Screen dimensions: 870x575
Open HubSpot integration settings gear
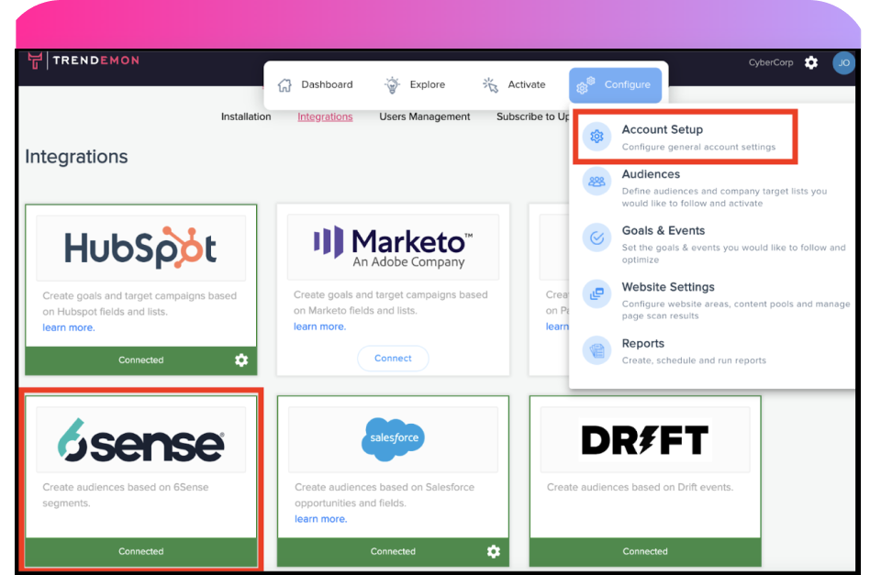point(241,359)
